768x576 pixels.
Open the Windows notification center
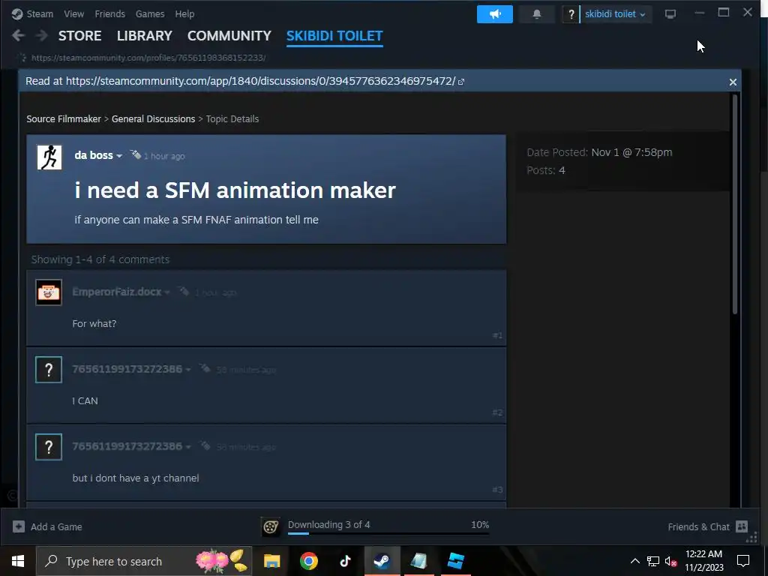tap(743, 561)
